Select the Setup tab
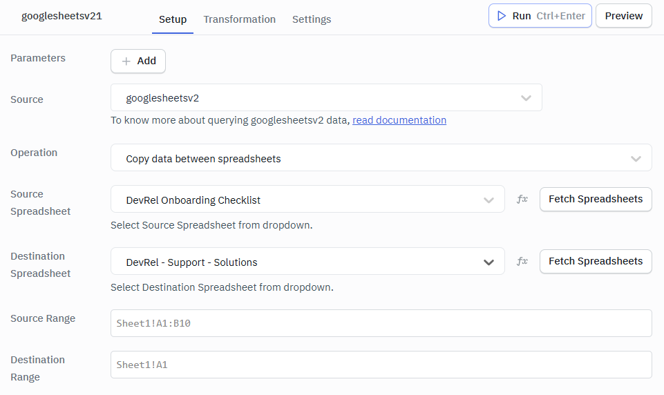This screenshot has height=395, width=664. click(x=173, y=19)
